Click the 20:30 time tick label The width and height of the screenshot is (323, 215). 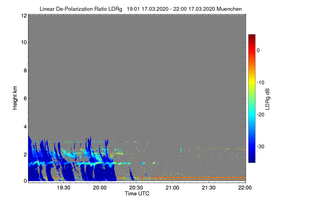136,188
